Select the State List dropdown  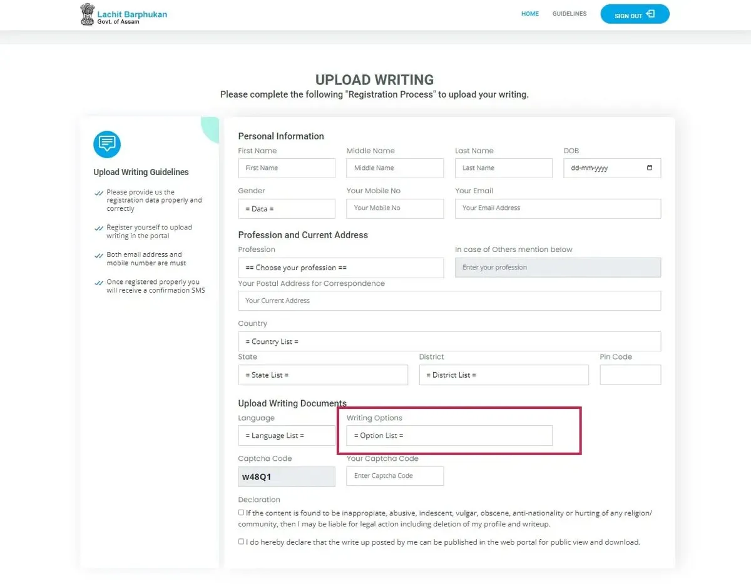pos(323,375)
